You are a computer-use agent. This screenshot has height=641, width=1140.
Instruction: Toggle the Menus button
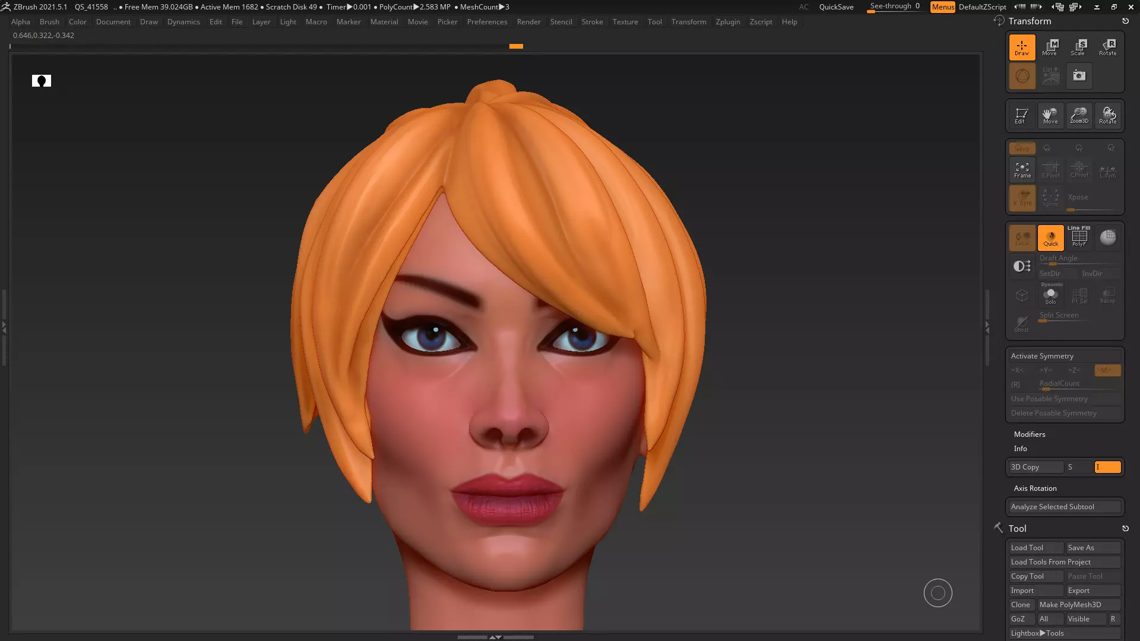click(942, 7)
